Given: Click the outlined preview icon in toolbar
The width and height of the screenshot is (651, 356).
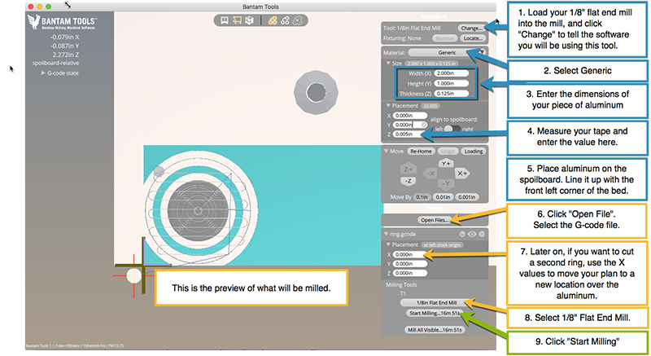Looking at the screenshot, I should pos(297,20).
